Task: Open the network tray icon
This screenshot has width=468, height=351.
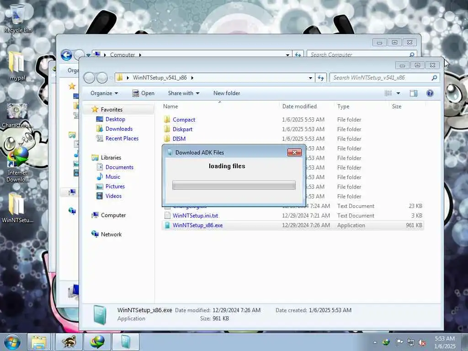Action: [x=411, y=343]
